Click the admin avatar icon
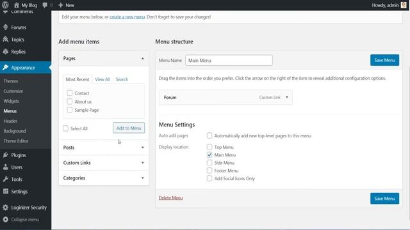 [x=404, y=5]
